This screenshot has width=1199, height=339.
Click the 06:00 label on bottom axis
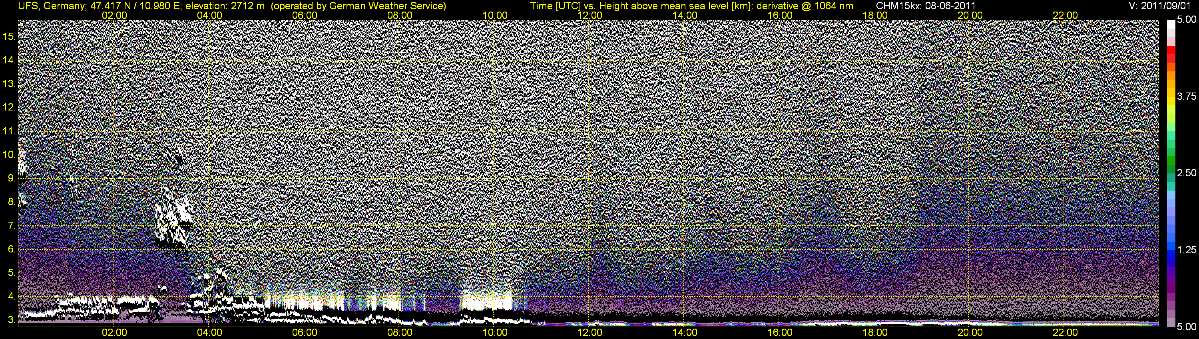pos(305,333)
